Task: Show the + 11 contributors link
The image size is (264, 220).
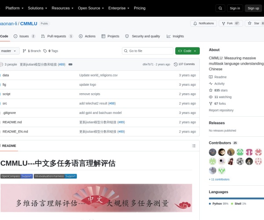Action: 219,180
